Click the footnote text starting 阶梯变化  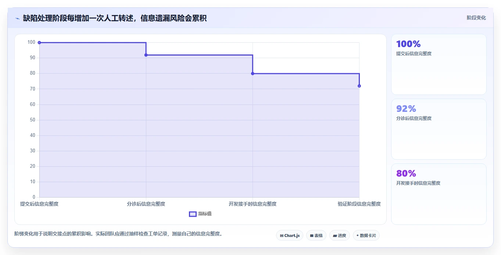coord(118,234)
